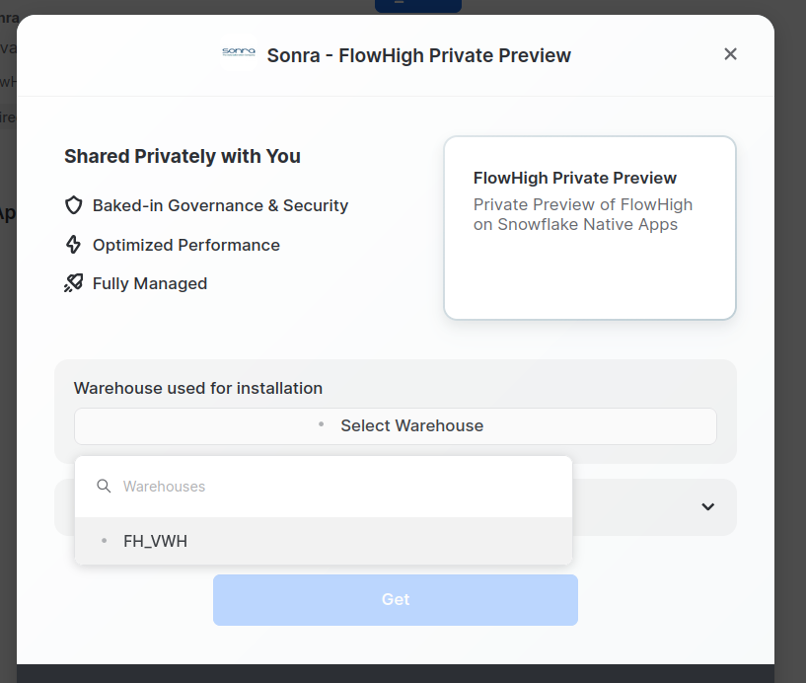This screenshot has height=683, width=806.
Task: Click the shield icon beside Governance & Security
Action: [74, 205]
